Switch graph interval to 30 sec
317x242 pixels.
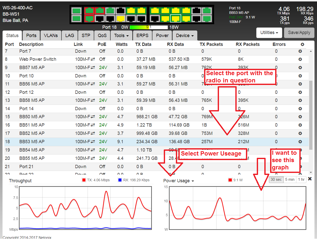pyautogui.click(x=276, y=179)
